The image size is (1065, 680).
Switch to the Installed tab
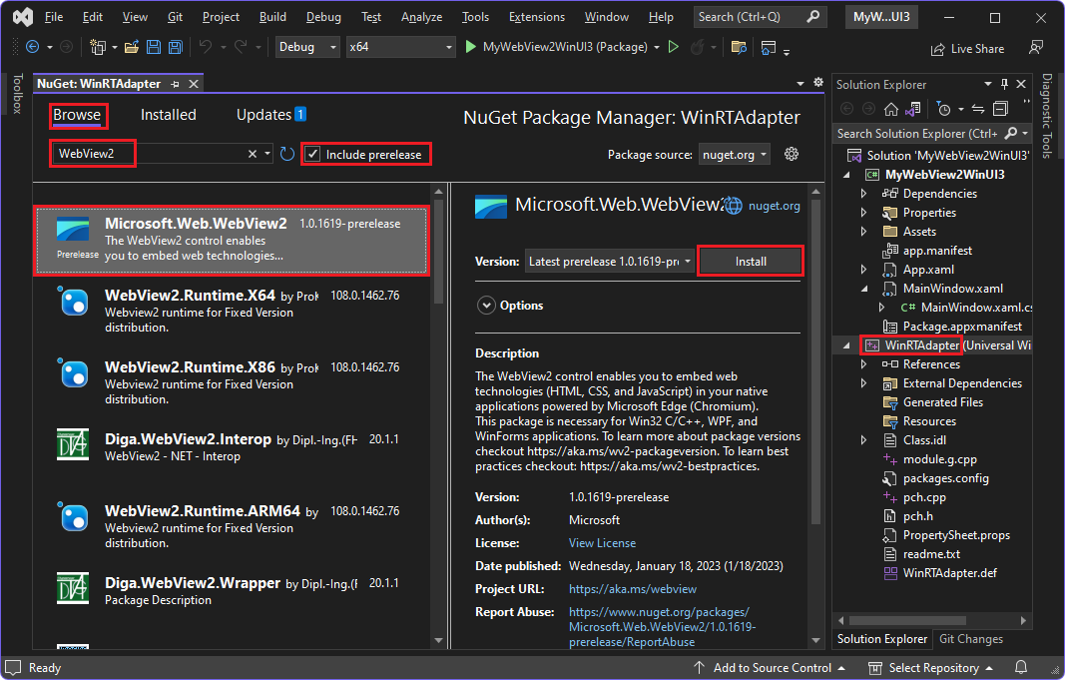click(x=168, y=115)
